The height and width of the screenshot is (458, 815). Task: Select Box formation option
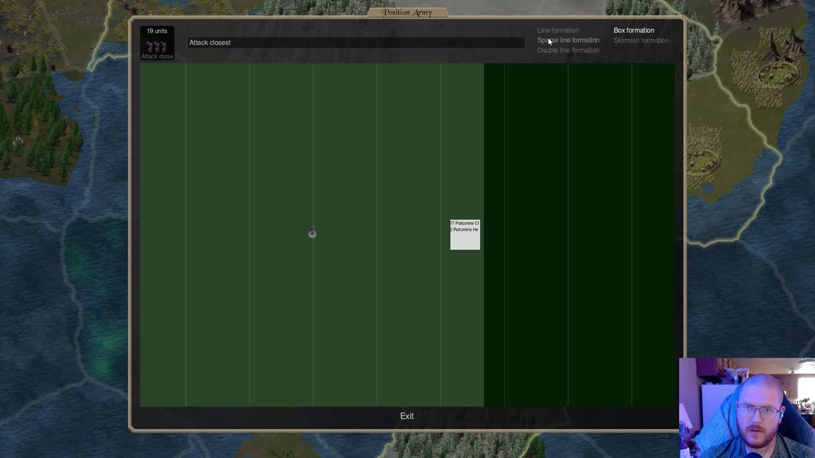coord(634,31)
